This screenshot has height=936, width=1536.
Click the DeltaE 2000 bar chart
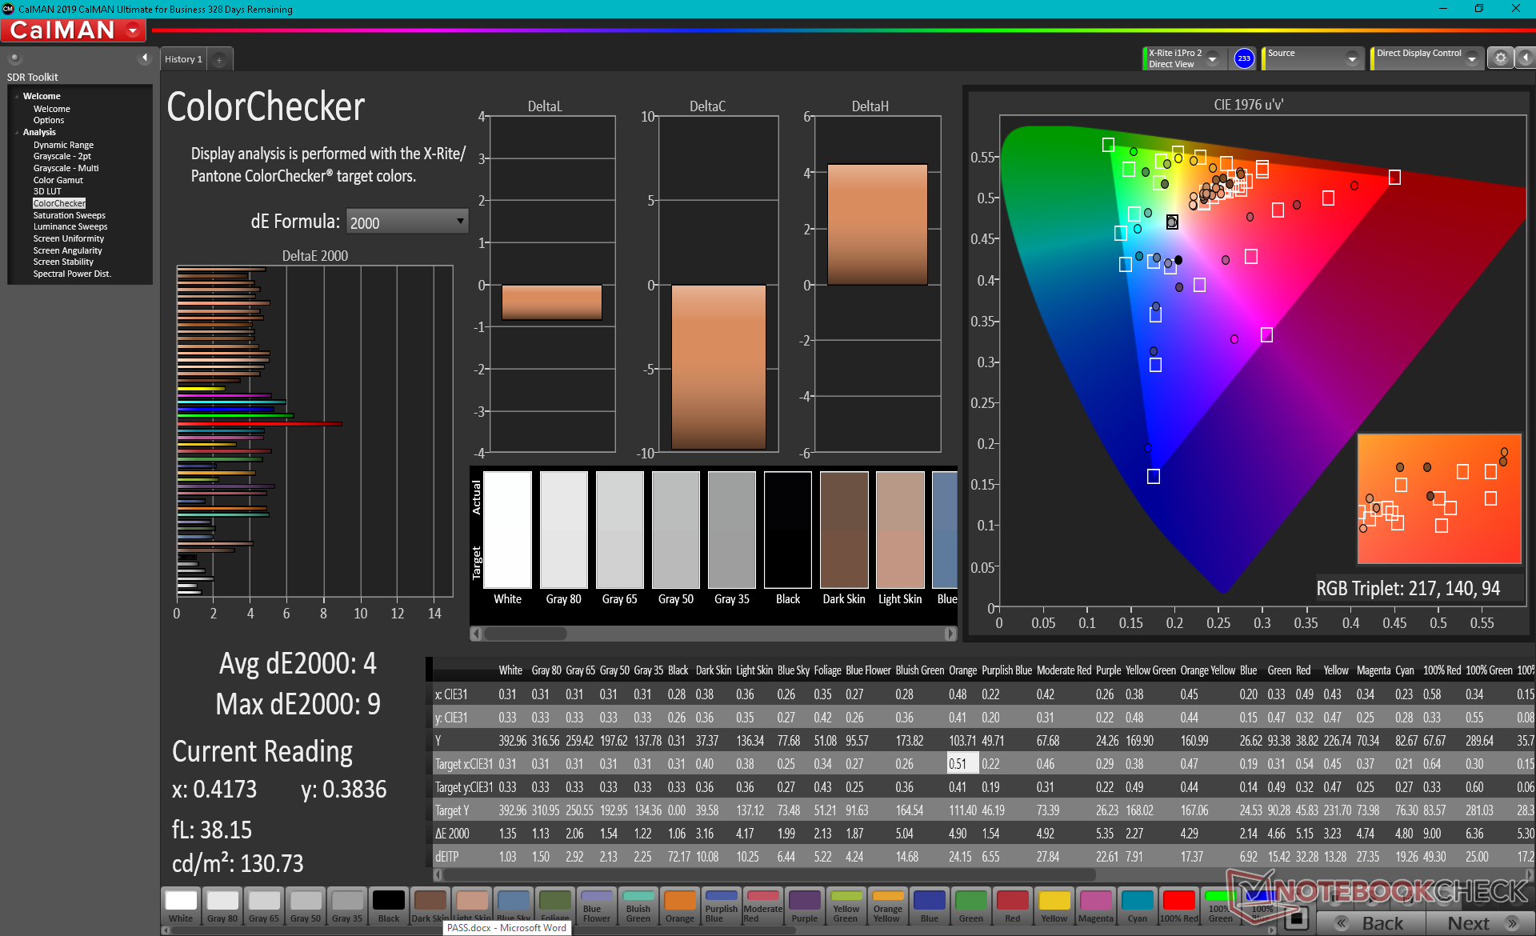click(314, 431)
